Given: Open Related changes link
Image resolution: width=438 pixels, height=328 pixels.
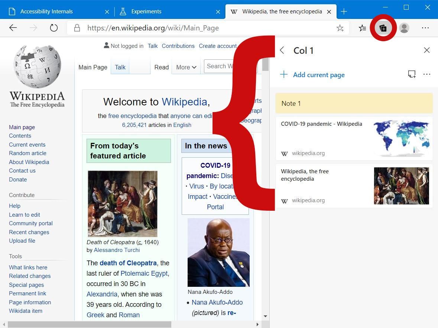Looking at the screenshot, I should tap(30, 276).
